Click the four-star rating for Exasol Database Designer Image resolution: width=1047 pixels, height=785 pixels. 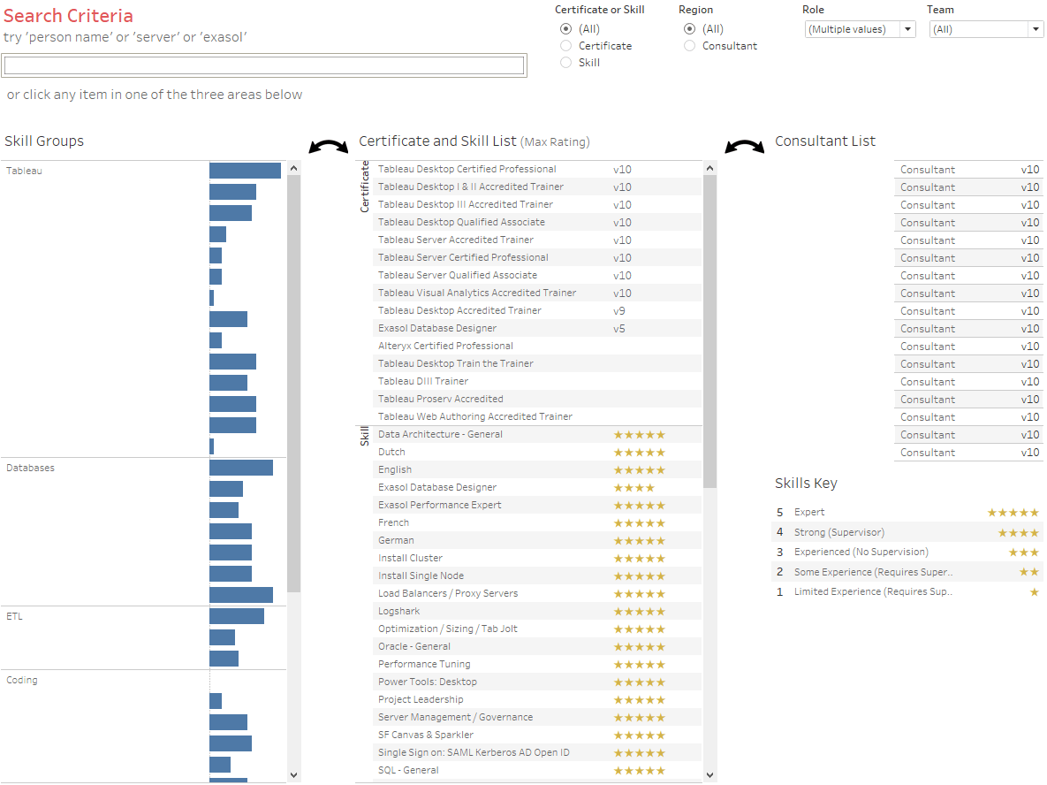tap(634, 487)
